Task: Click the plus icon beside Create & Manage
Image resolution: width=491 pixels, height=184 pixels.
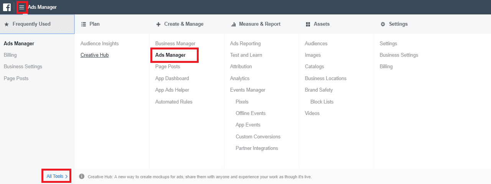Action: tap(158, 24)
